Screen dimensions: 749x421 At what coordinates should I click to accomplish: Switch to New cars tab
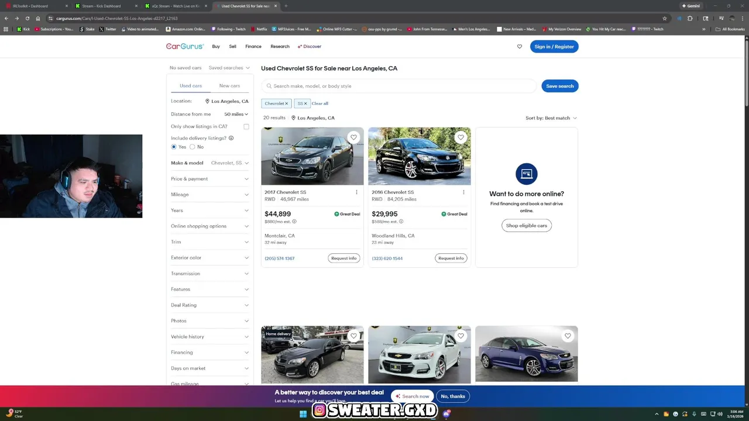[229, 86]
